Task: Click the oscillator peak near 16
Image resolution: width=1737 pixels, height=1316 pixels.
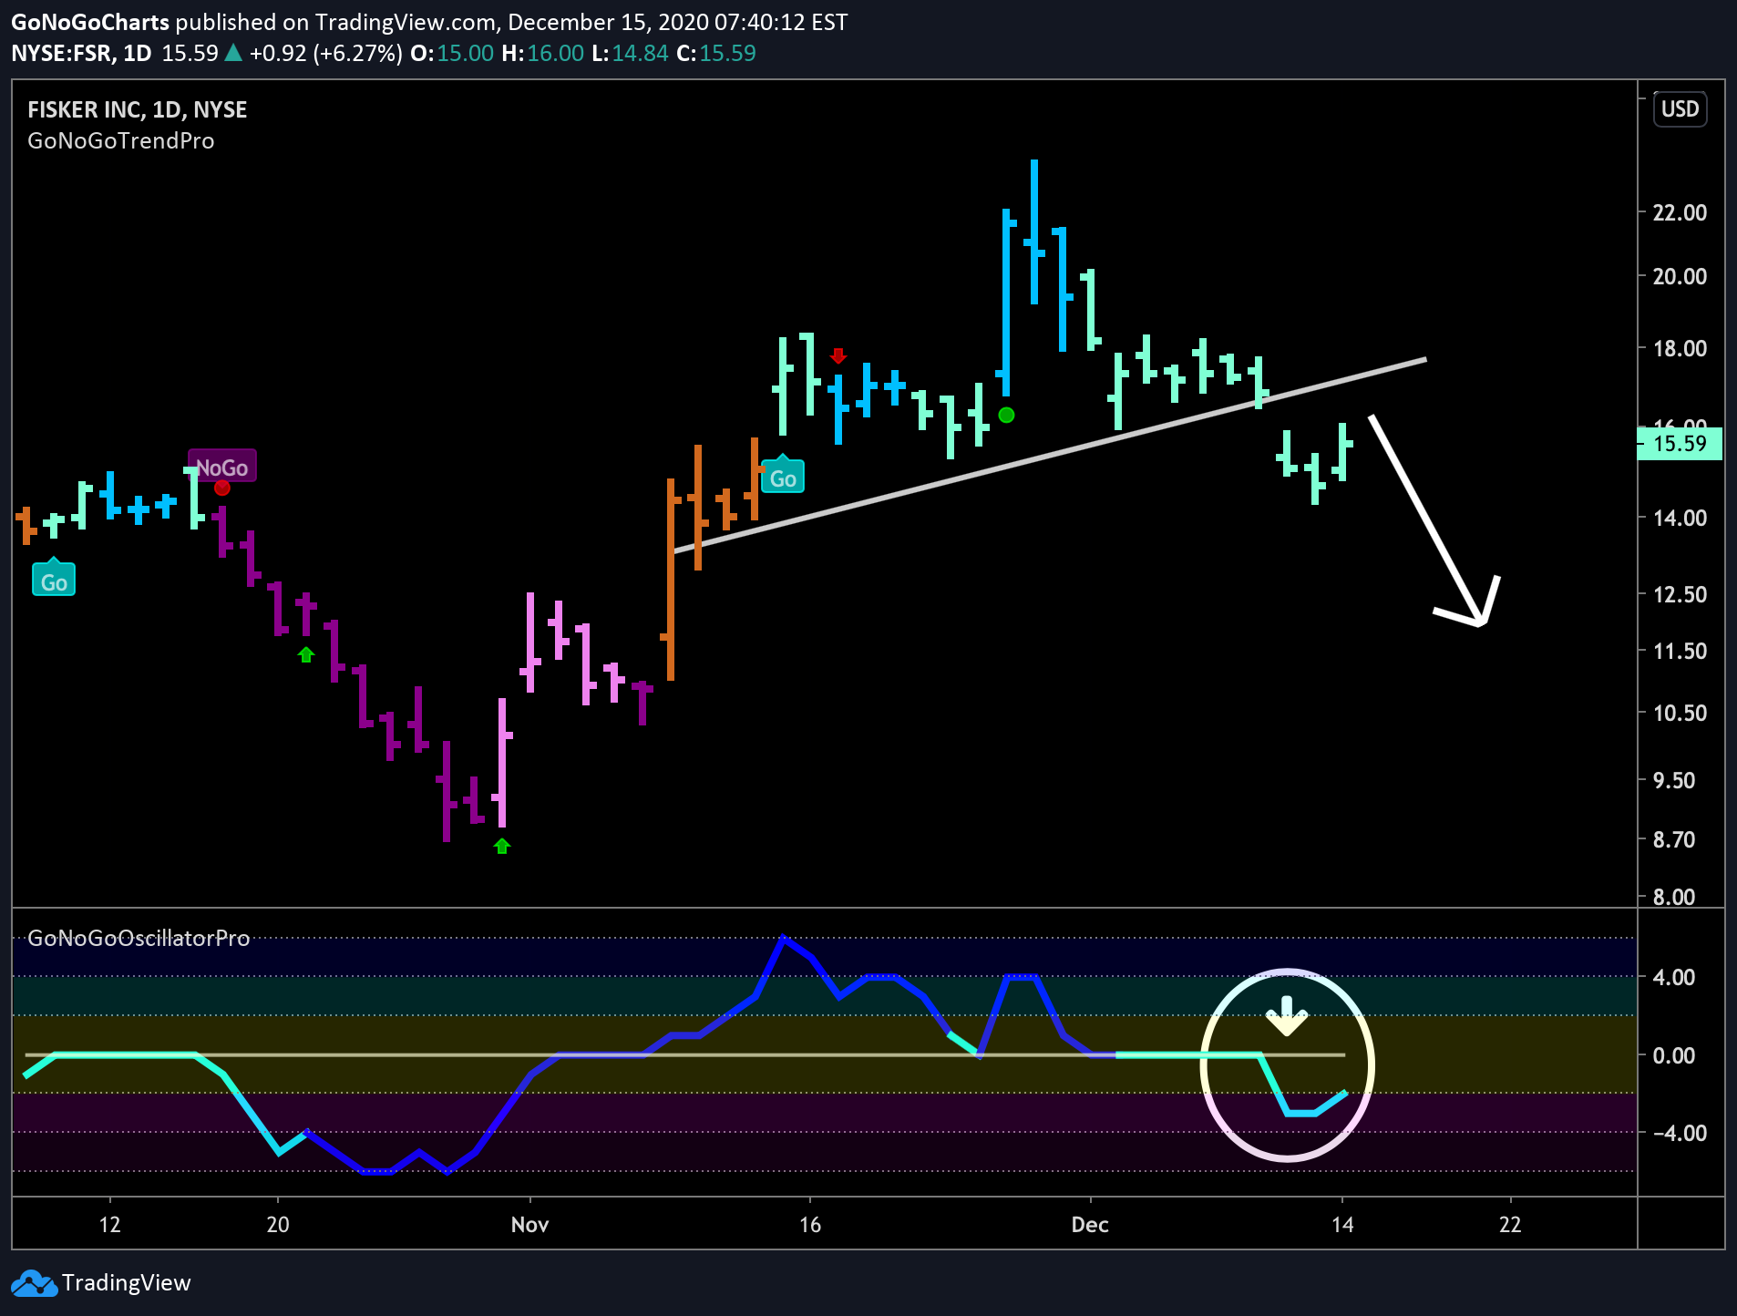Action: pos(784,938)
